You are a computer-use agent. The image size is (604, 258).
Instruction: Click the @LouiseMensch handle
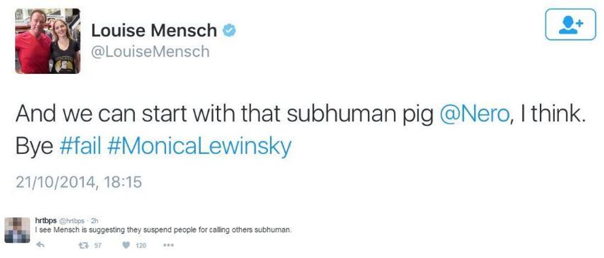pyautogui.click(x=150, y=52)
